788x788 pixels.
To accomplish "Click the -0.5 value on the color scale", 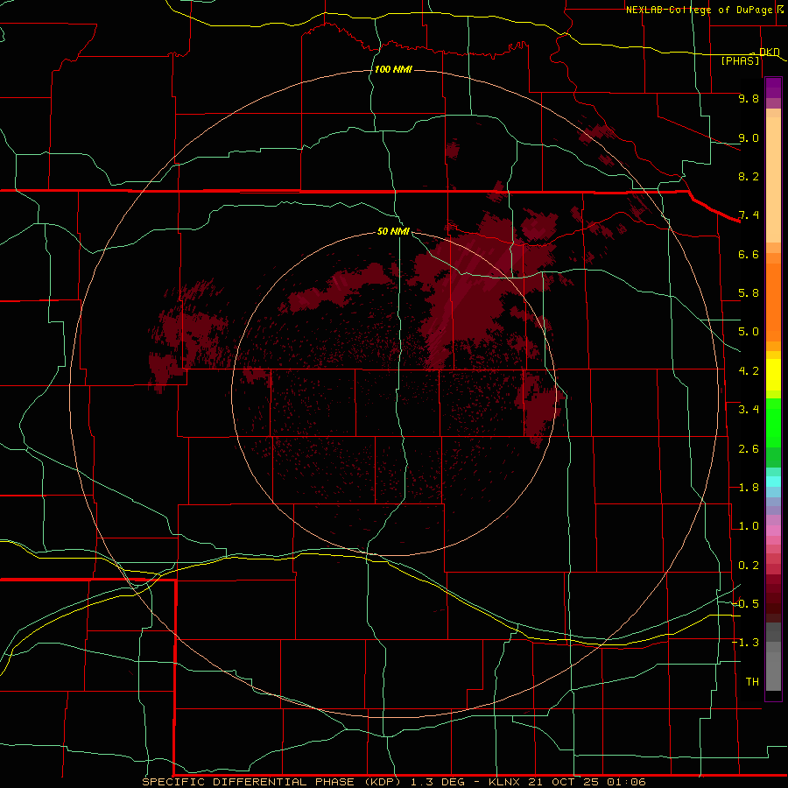I will point(746,604).
